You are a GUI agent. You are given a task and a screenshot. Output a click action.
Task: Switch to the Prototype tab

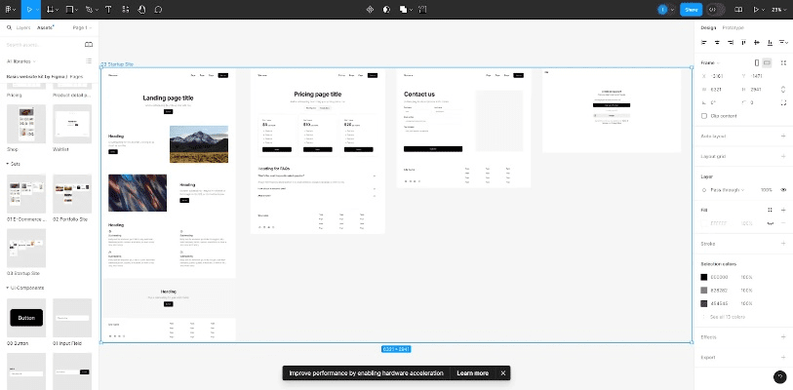pyautogui.click(x=733, y=27)
